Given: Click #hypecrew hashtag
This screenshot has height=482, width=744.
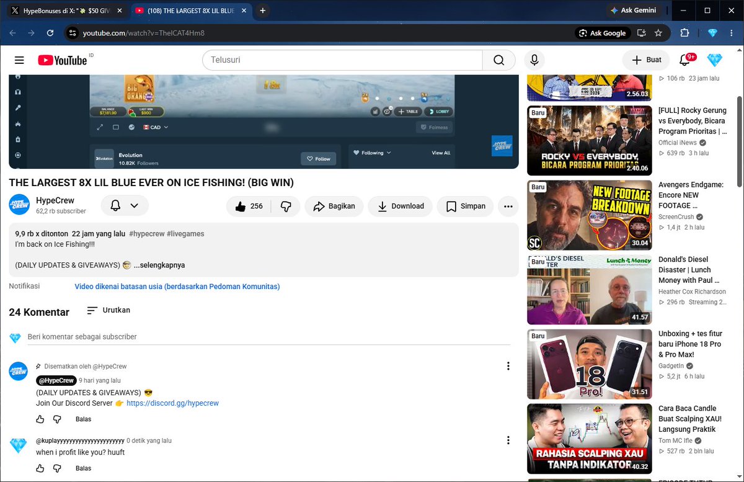Looking at the screenshot, I should (147, 234).
